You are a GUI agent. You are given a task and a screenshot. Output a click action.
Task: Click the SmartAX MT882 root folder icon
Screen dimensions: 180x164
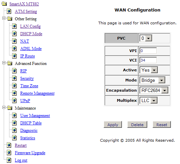[x=4, y=4]
